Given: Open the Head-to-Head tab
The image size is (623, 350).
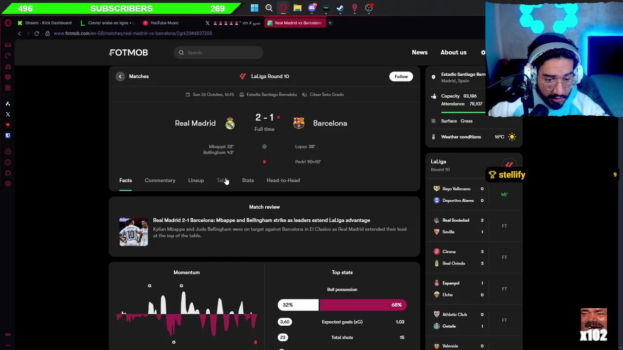Looking at the screenshot, I should coord(283,180).
